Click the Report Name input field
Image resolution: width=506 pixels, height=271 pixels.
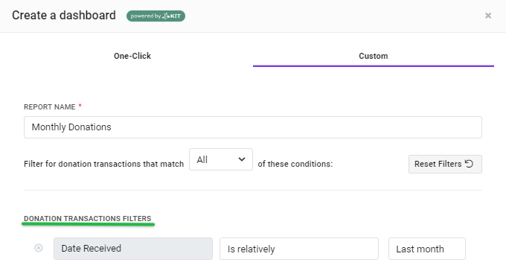point(253,127)
